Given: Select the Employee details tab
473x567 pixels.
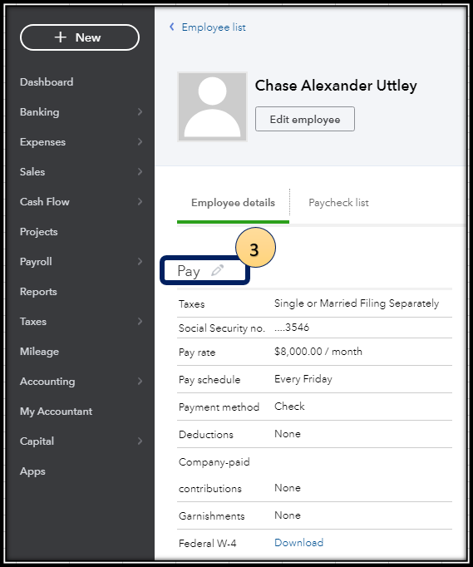Looking at the screenshot, I should [233, 203].
